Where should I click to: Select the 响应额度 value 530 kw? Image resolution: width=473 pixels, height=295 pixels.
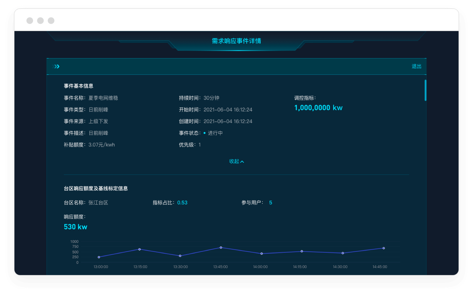click(x=75, y=227)
